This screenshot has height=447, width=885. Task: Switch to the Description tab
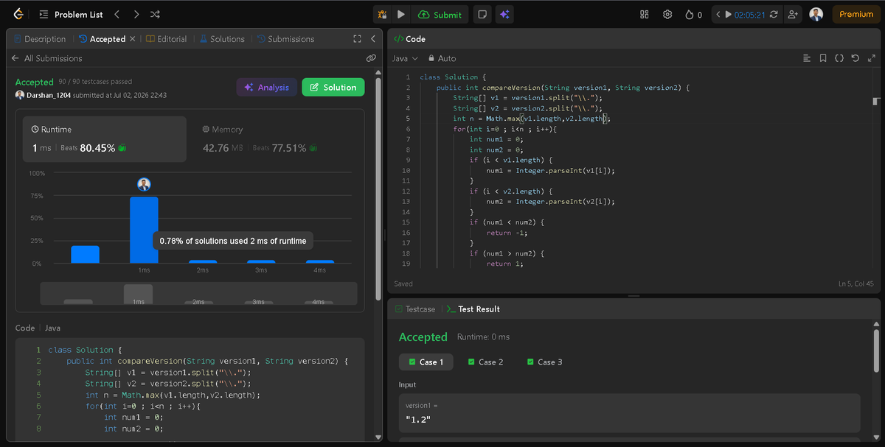[39, 39]
